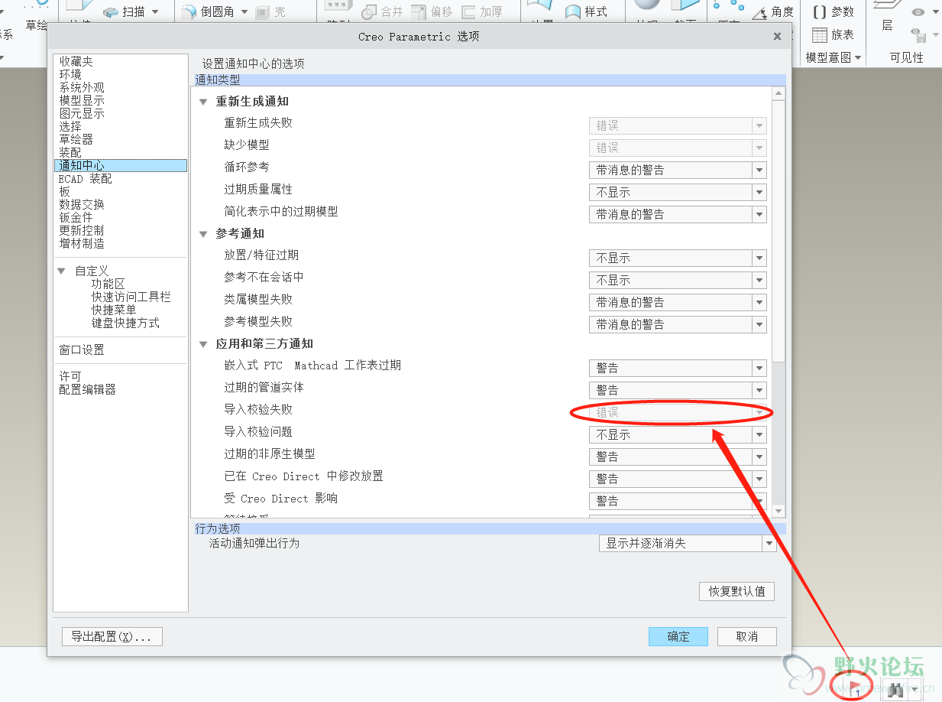942x702 pixels.
Task: Open the 过期的非原生模型 notification dropdown
Action: point(678,457)
